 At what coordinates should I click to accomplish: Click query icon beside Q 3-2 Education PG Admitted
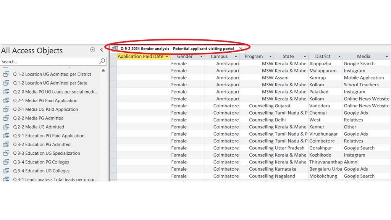pyautogui.click(x=6, y=144)
